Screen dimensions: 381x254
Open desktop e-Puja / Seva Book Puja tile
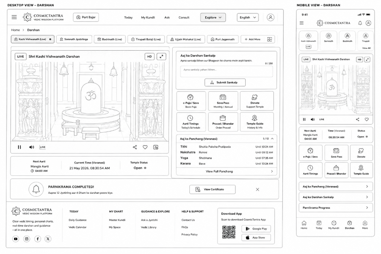pyautogui.click(x=191, y=101)
